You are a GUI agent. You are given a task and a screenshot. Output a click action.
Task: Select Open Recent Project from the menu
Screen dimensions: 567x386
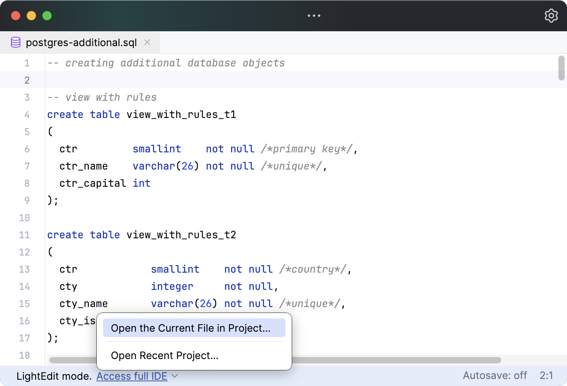click(x=164, y=356)
